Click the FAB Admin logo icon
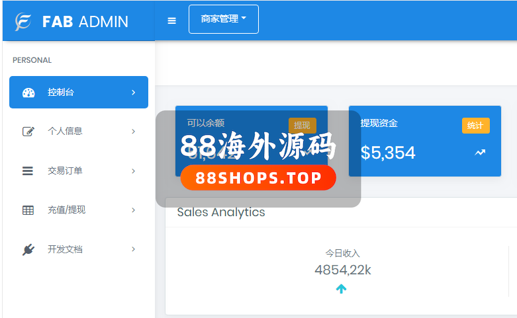517x318 pixels. click(x=23, y=21)
